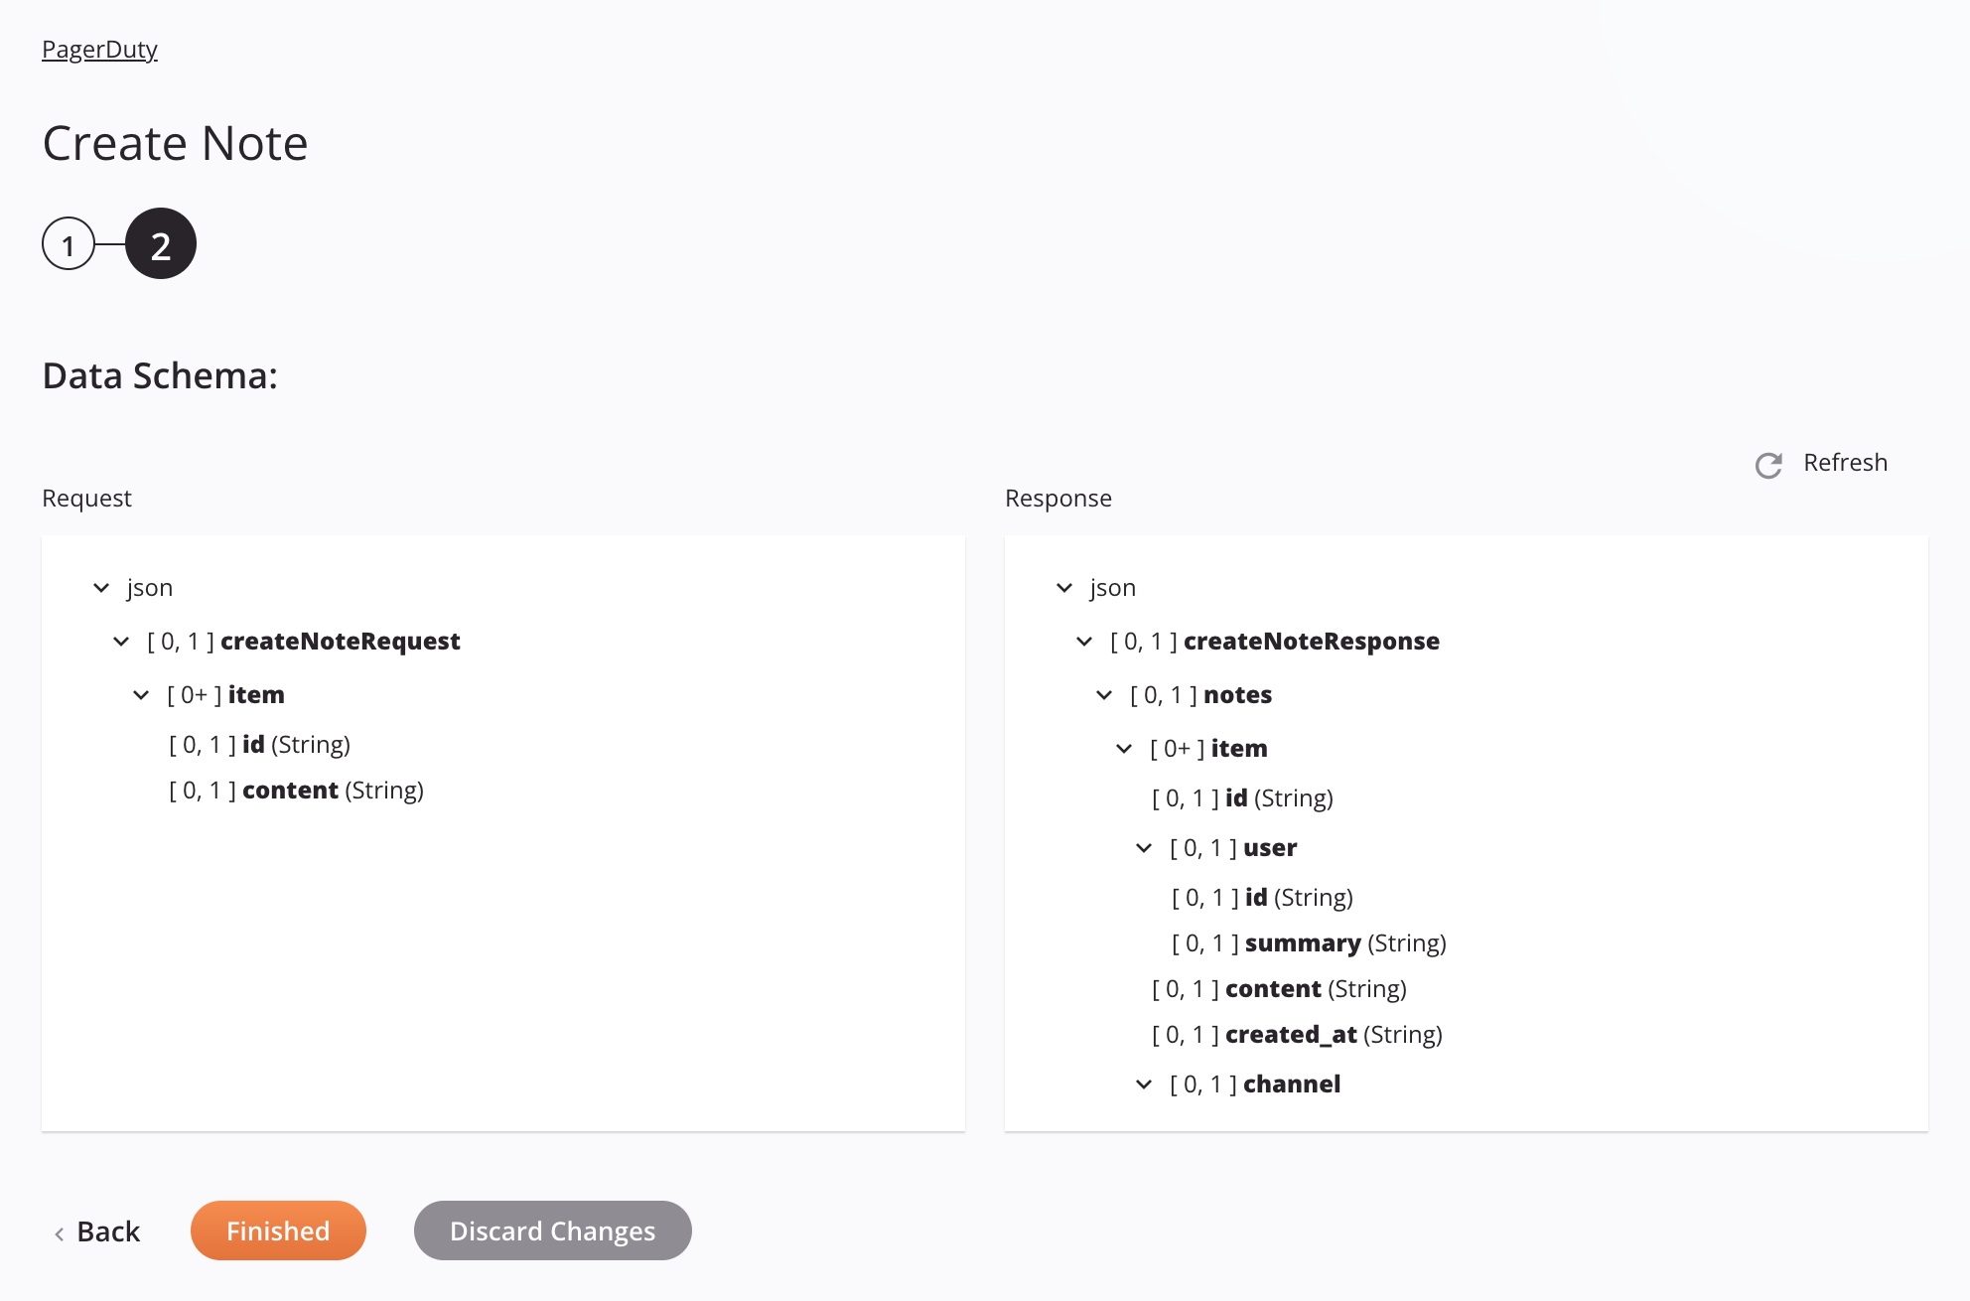Click the Back navigation arrow button
Screen dimensions: 1970x1301
pos(60,1229)
